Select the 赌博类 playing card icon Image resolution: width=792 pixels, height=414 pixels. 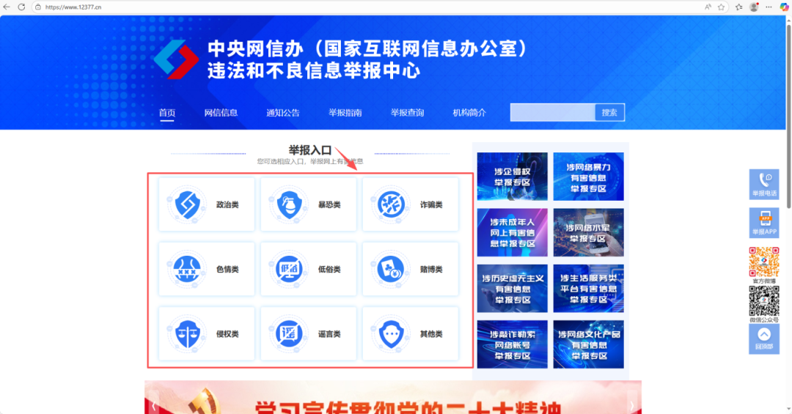click(x=390, y=269)
